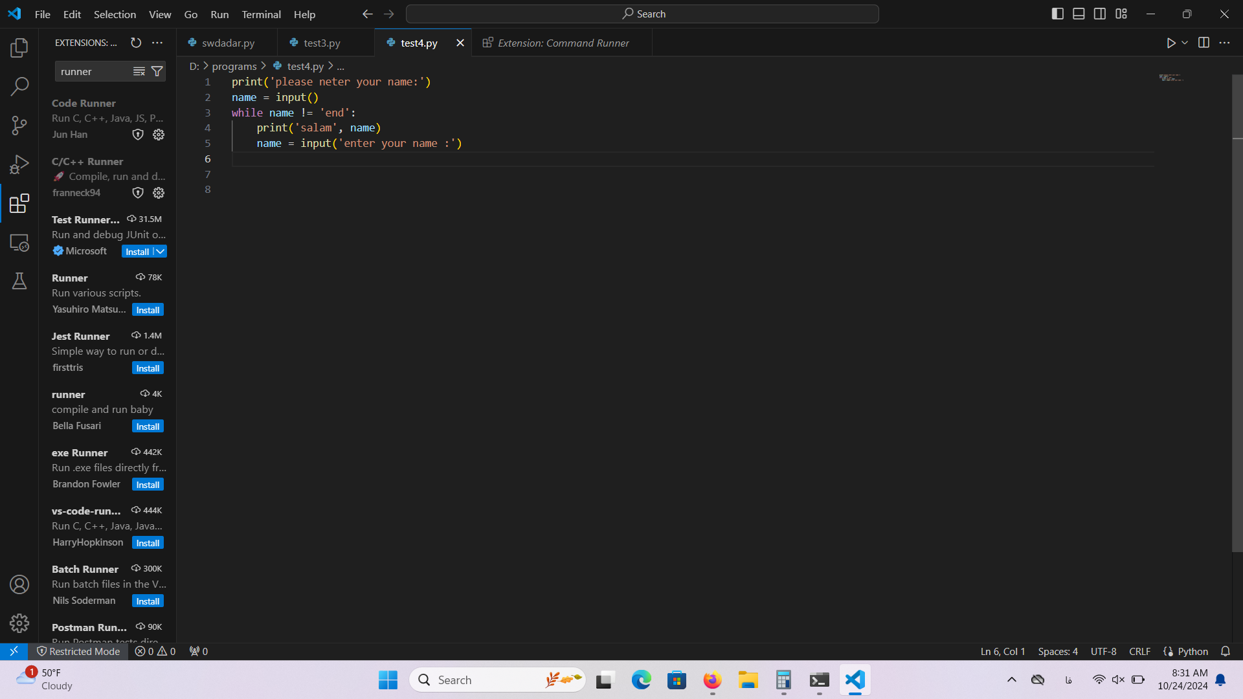Open the Accounts menu icon
Viewport: 1243px width, 699px height.
pos(19,584)
